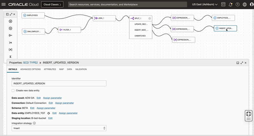
Task: Switch to the VALIDATION tab
Action: (x=81, y=69)
